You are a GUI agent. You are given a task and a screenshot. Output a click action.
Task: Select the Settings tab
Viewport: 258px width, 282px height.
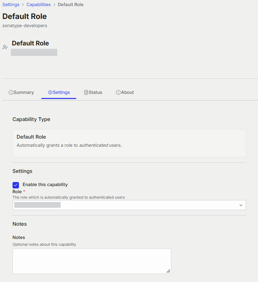tap(59, 92)
